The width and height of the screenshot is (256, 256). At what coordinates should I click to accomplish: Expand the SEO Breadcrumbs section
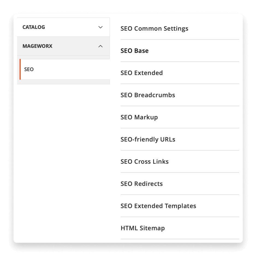(148, 95)
